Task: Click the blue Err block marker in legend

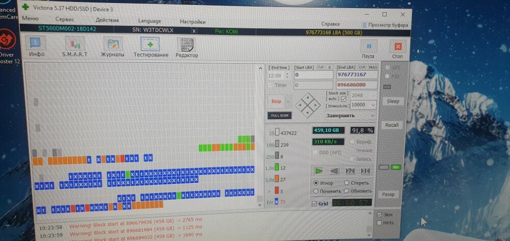Action: [x=276, y=202]
